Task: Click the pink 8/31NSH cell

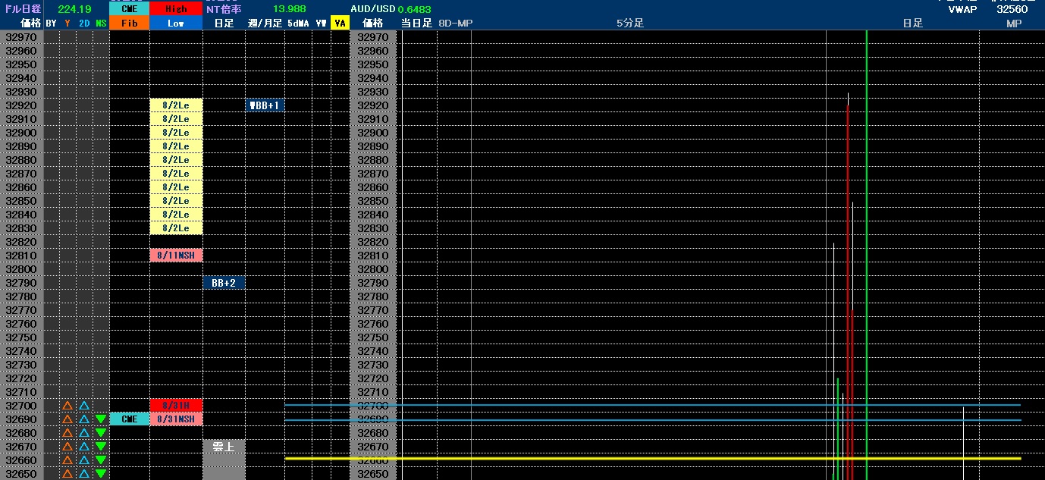Action: tap(176, 419)
